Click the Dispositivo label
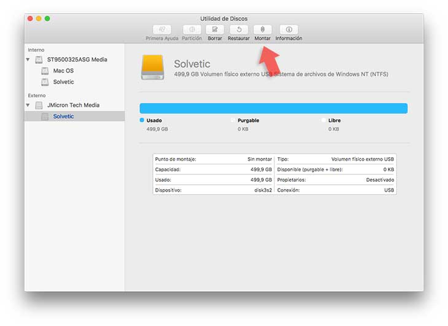This screenshot has height=326, width=448. (168, 190)
